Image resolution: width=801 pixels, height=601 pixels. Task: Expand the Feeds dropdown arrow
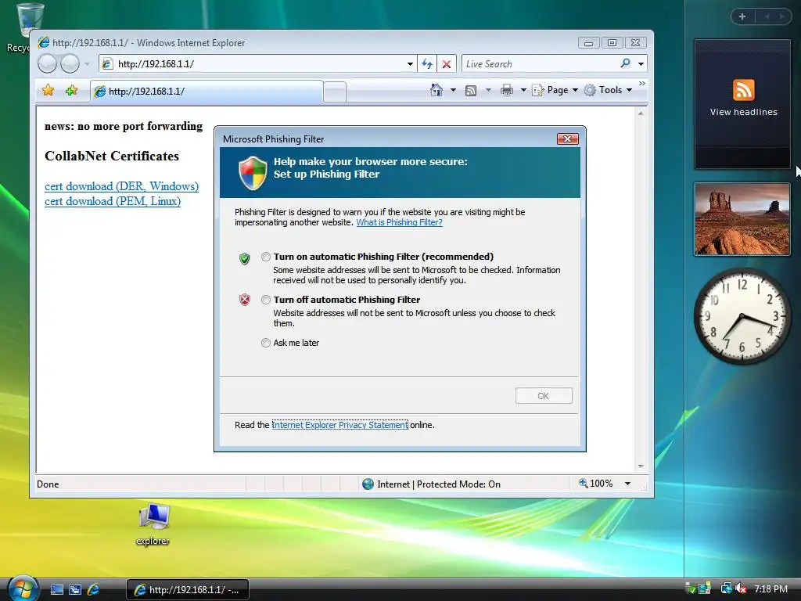[x=488, y=91]
